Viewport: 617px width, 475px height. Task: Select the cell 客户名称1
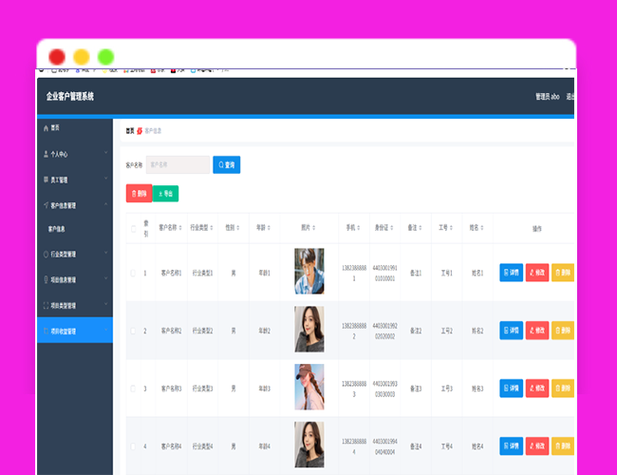(x=171, y=273)
